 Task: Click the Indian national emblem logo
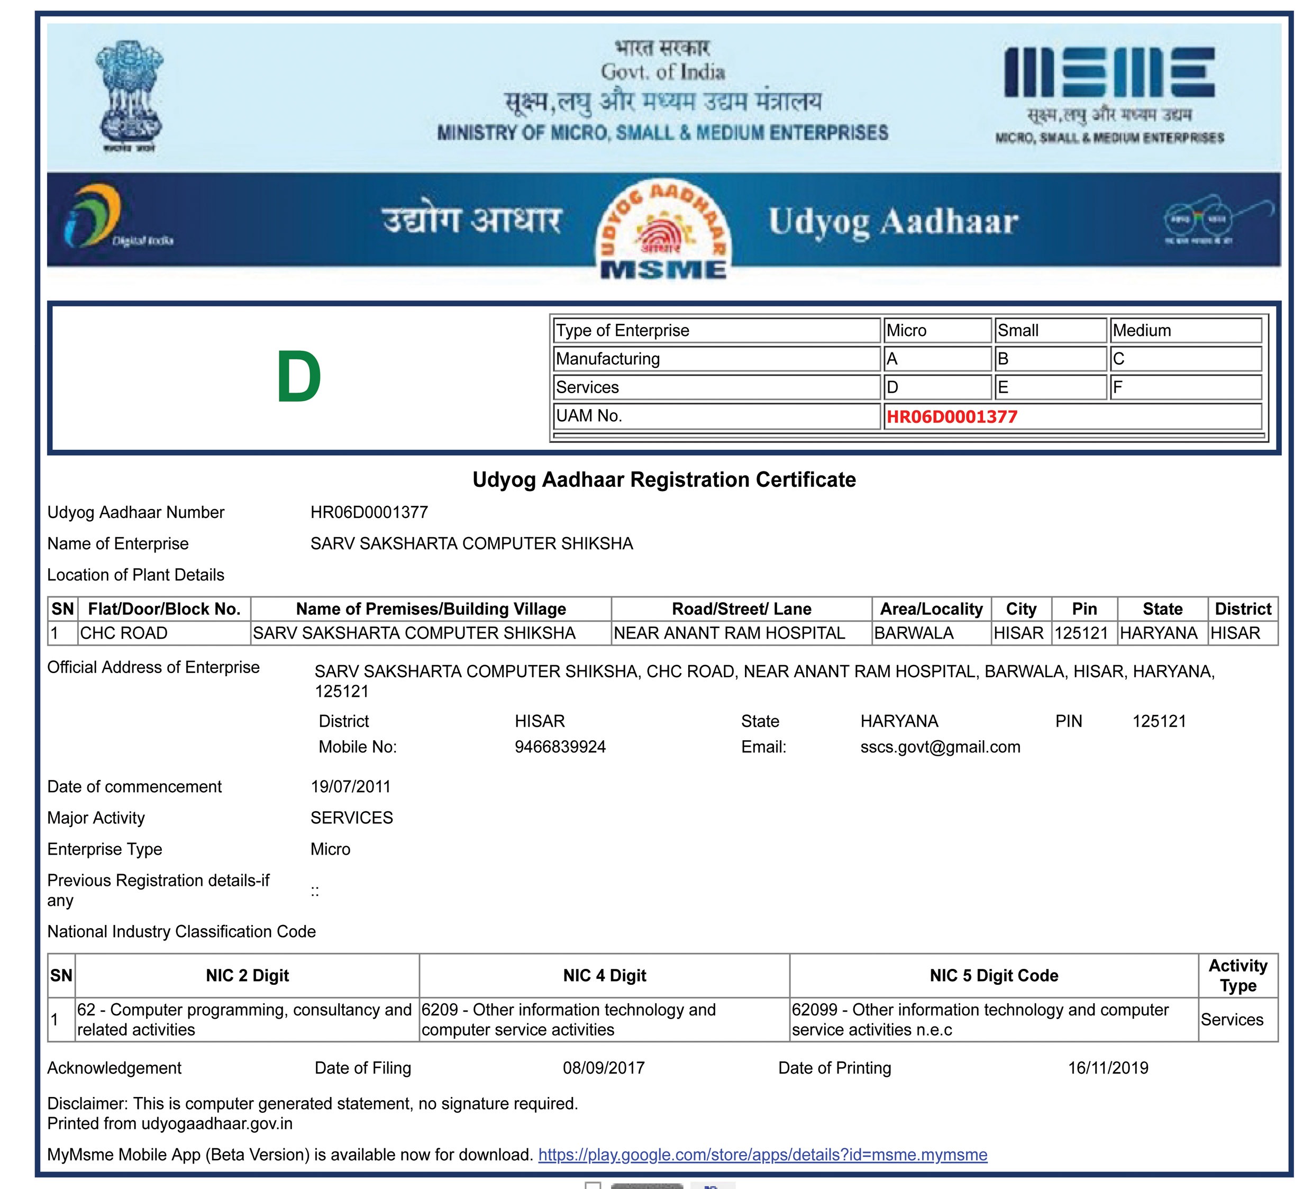click(x=129, y=94)
